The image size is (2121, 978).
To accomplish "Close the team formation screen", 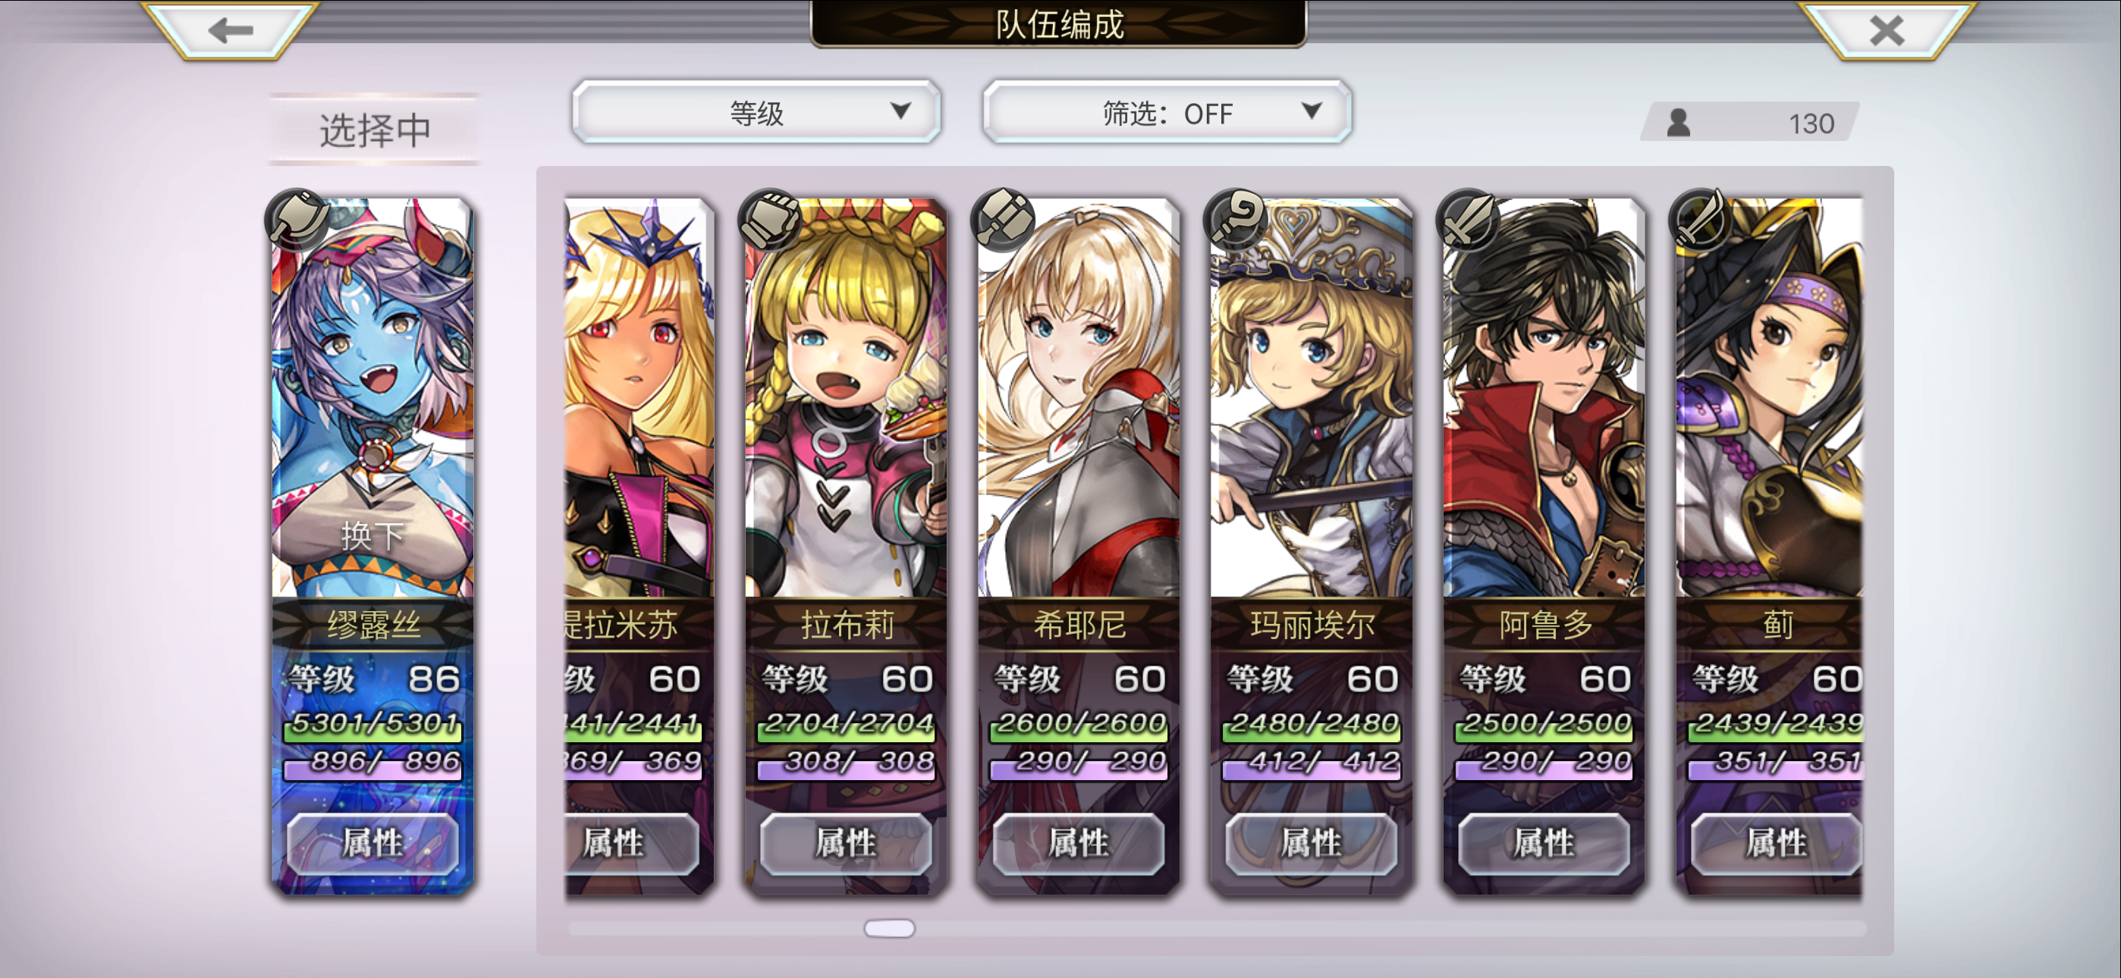I will pyautogui.click(x=1886, y=30).
